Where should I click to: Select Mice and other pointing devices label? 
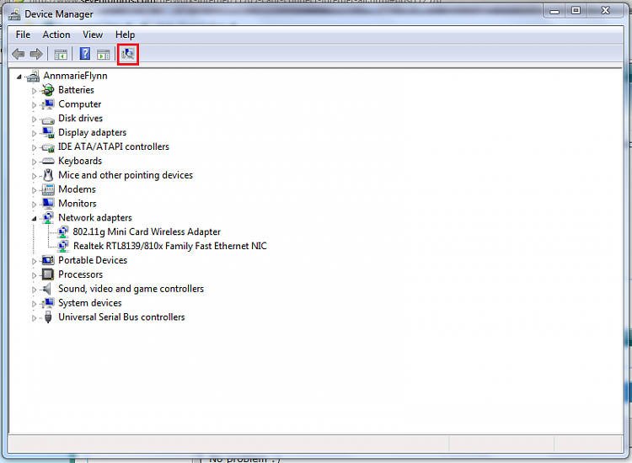126,175
